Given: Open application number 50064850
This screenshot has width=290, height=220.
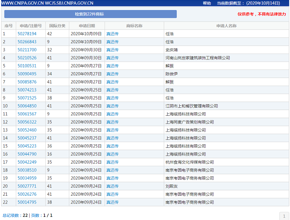Looking at the screenshot, I should (x=27, y=106).
